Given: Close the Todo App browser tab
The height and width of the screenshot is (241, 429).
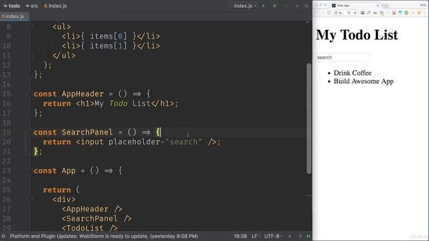Looking at the screenshot, I should click(x=378, y=5).
